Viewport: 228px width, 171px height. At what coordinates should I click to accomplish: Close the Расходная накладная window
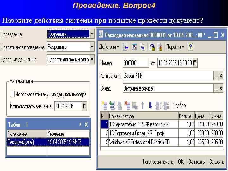(x=223, y=35)
